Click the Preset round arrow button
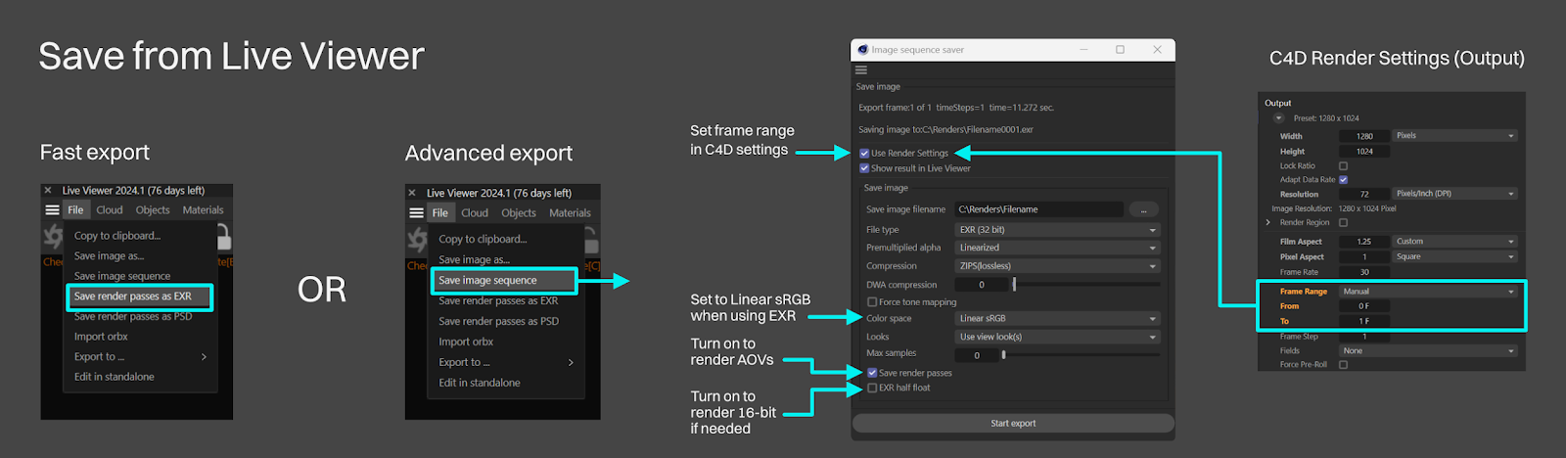Viewport: 1566px width, 458px height. (x=1278, y=118)
